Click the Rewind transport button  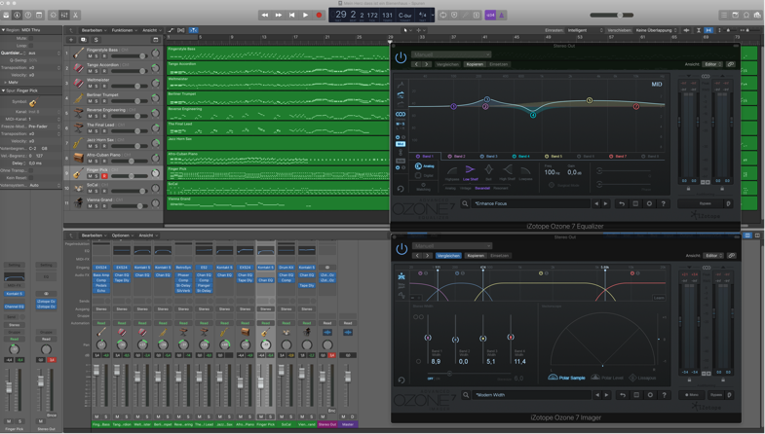click(x=264, y=16)
